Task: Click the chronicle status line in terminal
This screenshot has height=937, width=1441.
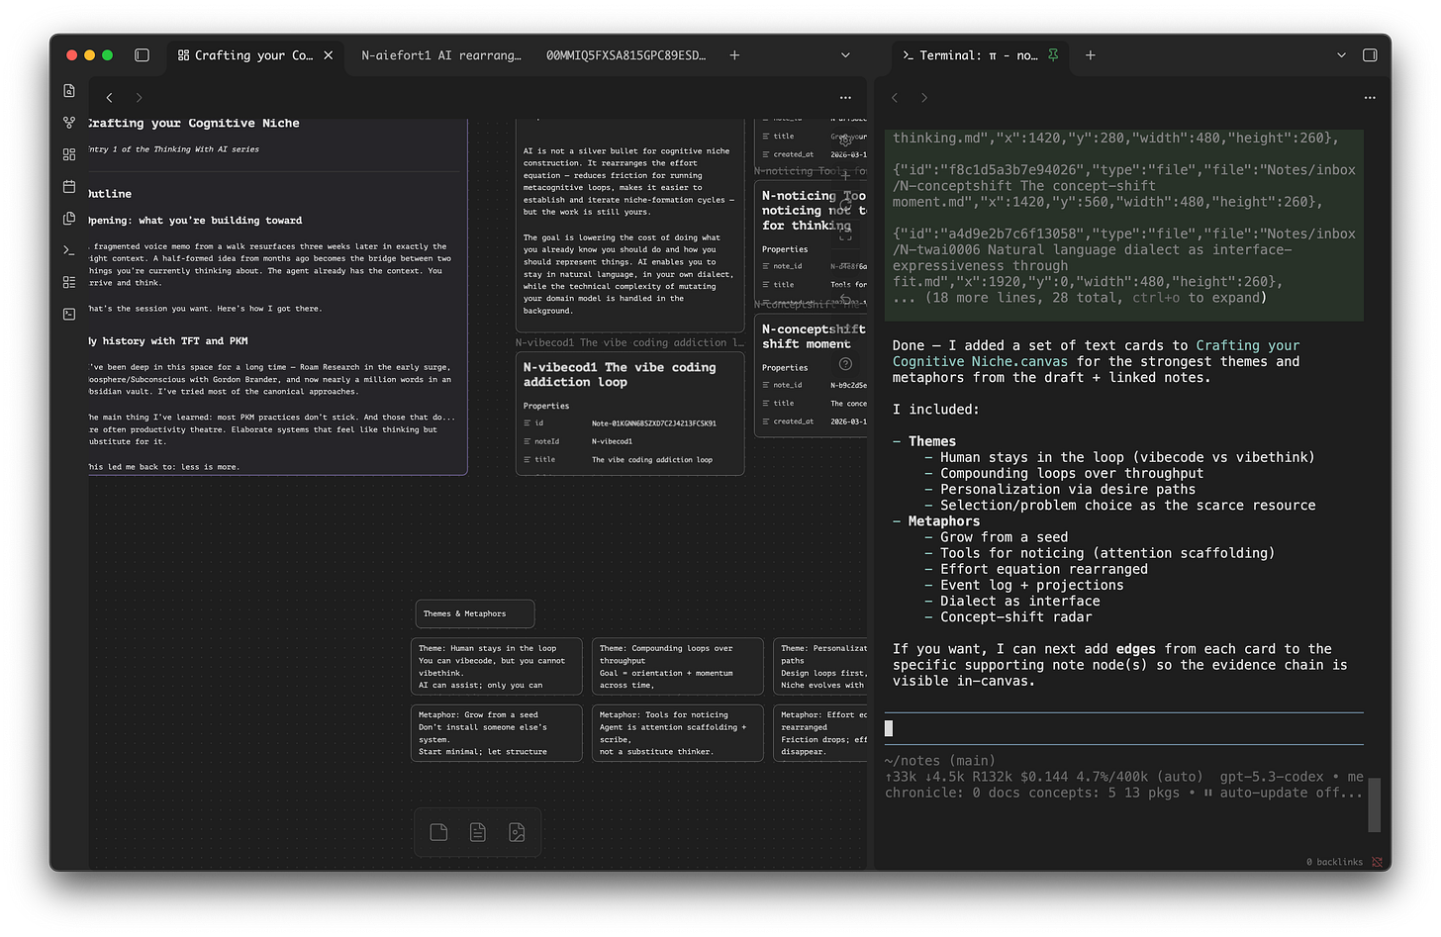Action: [1123, 793]
